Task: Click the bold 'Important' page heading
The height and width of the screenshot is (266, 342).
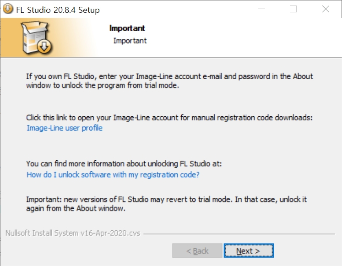Action: pos(127,28)
